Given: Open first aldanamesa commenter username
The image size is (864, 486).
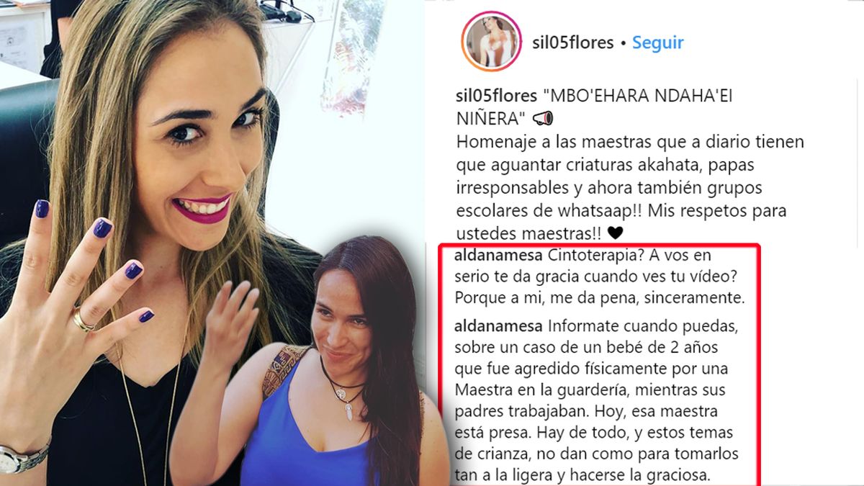Looking at the screenshot, I should (499, 255).
